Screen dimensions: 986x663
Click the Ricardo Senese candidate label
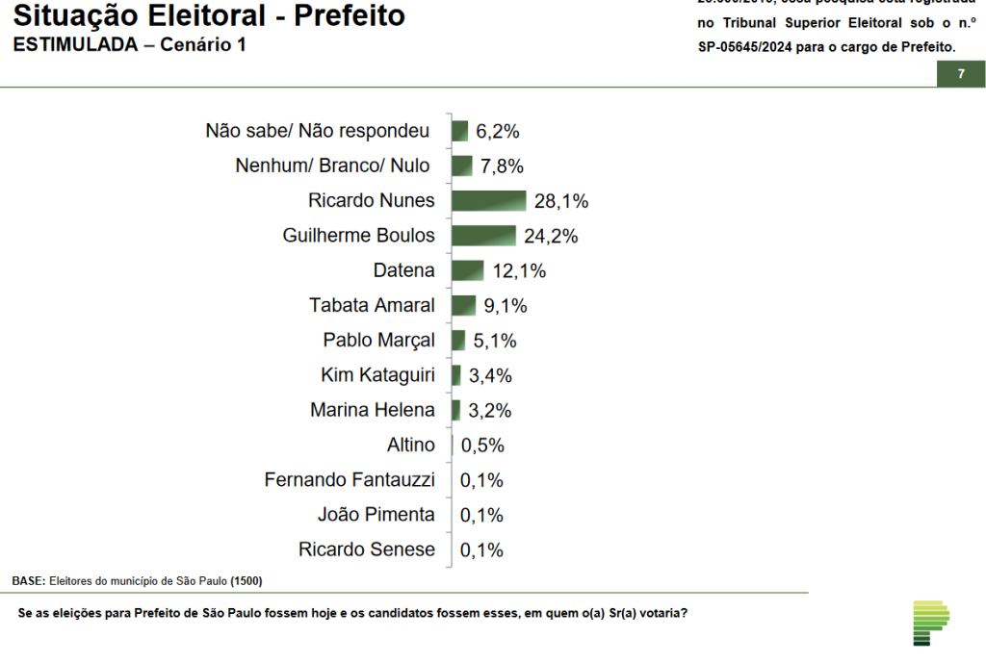pos(367,549)
